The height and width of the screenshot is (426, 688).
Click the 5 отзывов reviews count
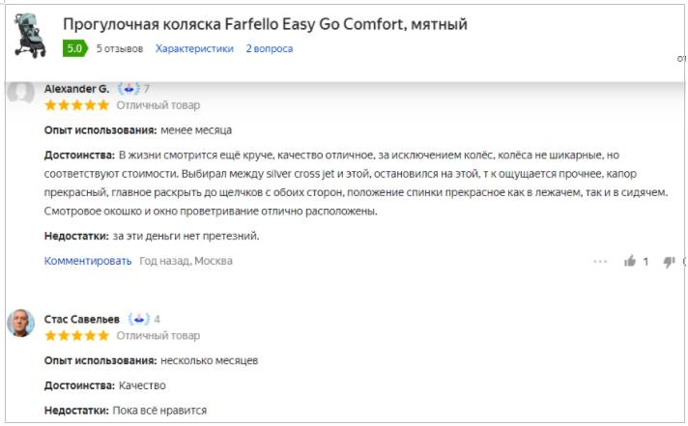[120, 48]
